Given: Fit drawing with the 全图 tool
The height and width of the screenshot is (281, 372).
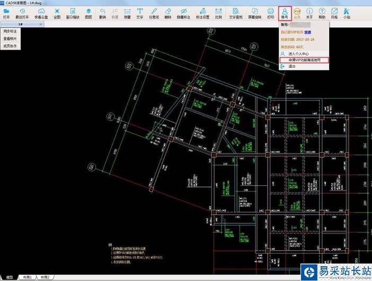Looking at the screenshot, I should (x=57, y=14).
